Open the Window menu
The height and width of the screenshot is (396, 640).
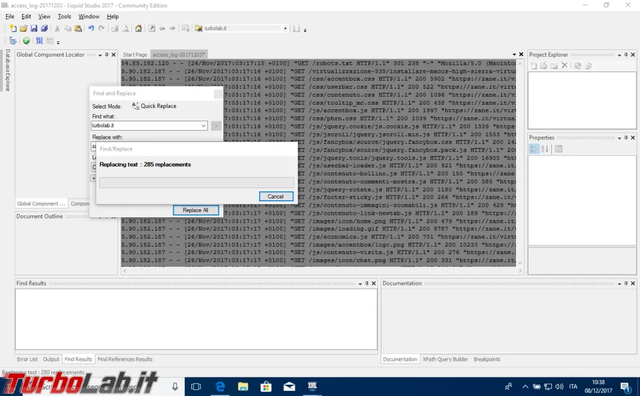89,16
